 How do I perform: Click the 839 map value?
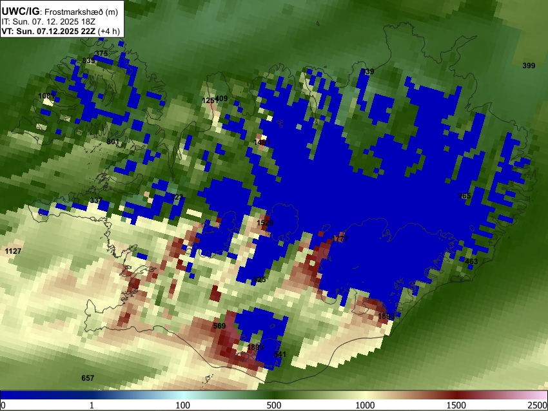click(x=88, y=61)
